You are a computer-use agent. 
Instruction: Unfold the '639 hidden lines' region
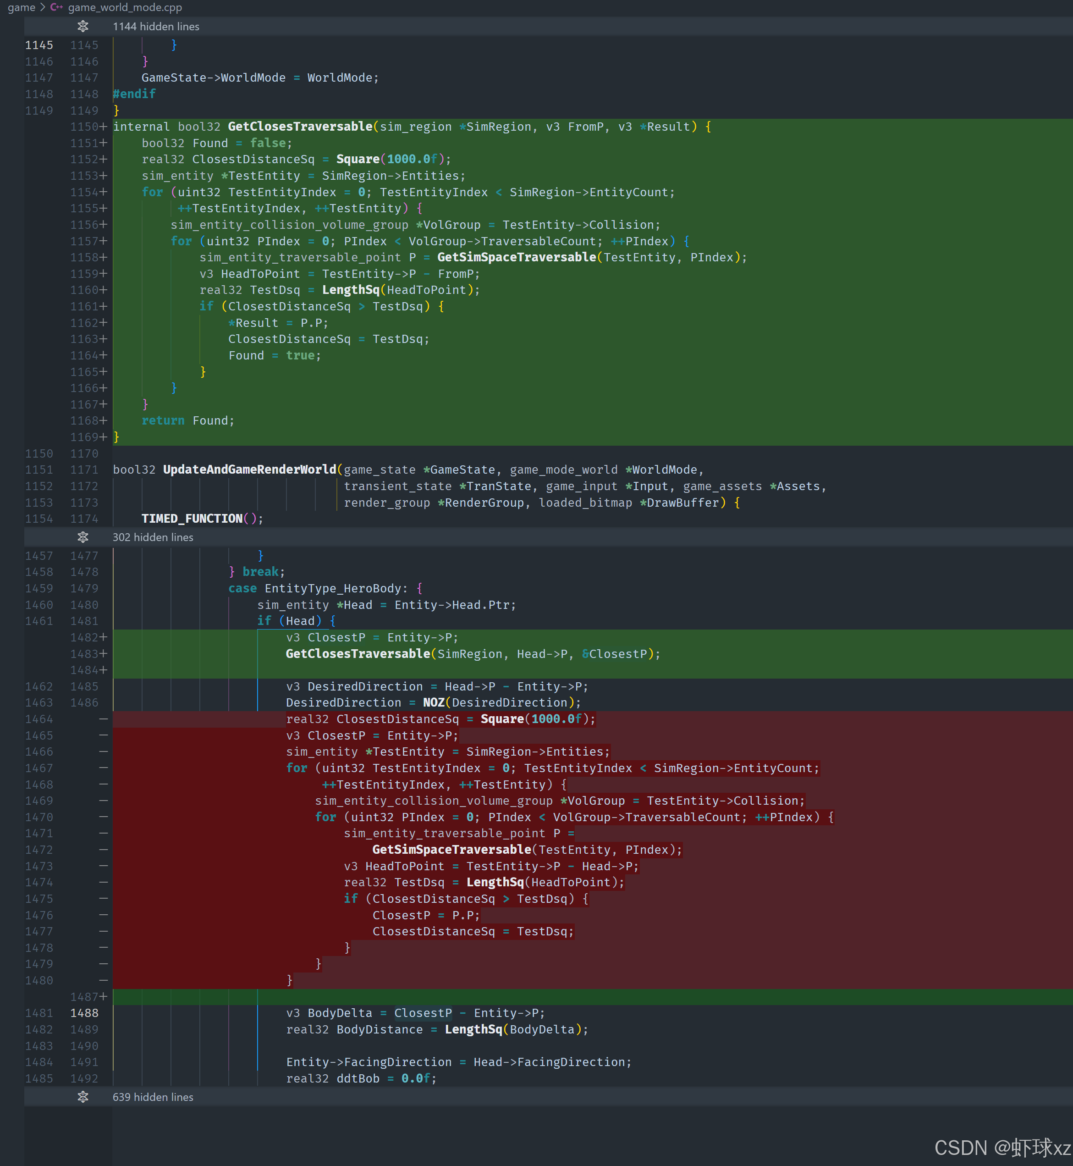[153, 1097]
